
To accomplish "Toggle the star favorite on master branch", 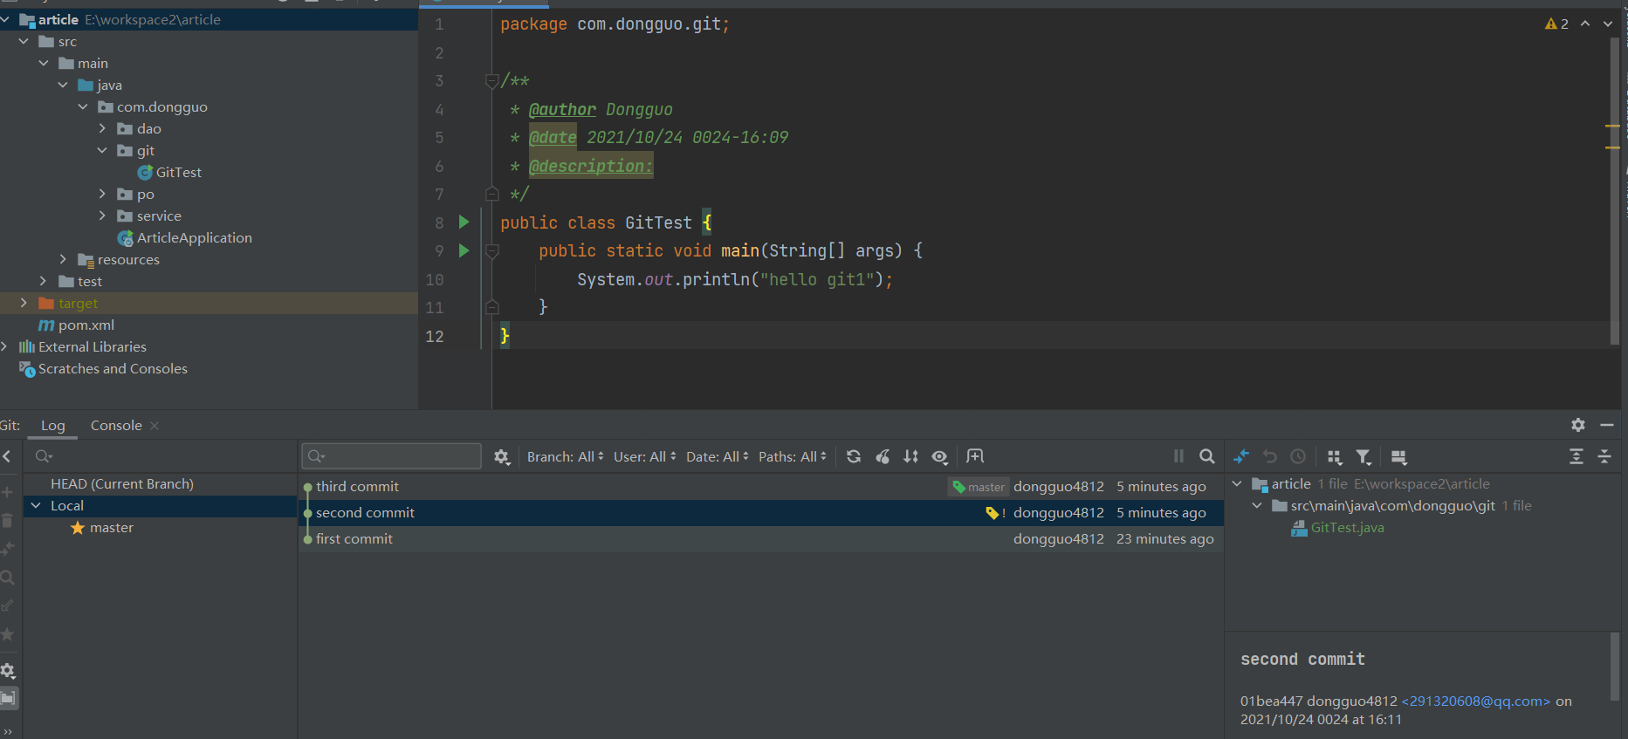I will click(x=78, y=528).
